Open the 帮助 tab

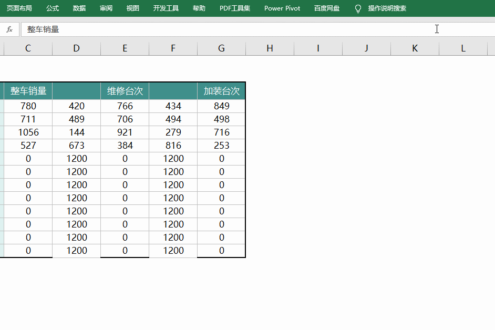[x=199, y=8]
